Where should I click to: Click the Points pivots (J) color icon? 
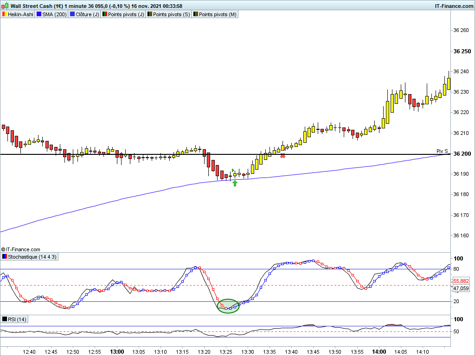[x=104, y=14]
